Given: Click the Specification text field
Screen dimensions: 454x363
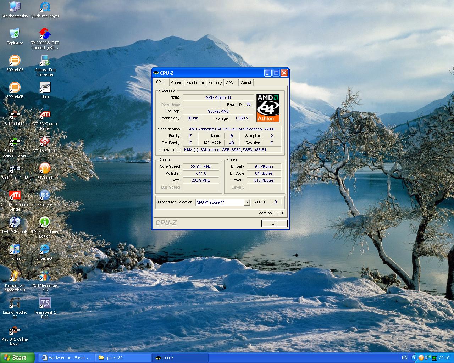Looking at the screenshot, I should click(232, 129).
